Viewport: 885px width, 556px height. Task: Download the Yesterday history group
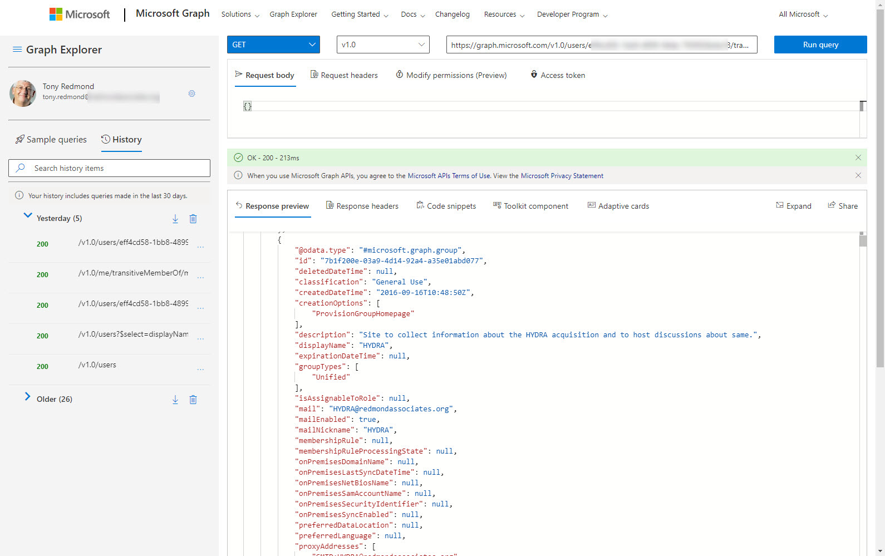pos(175,219)
